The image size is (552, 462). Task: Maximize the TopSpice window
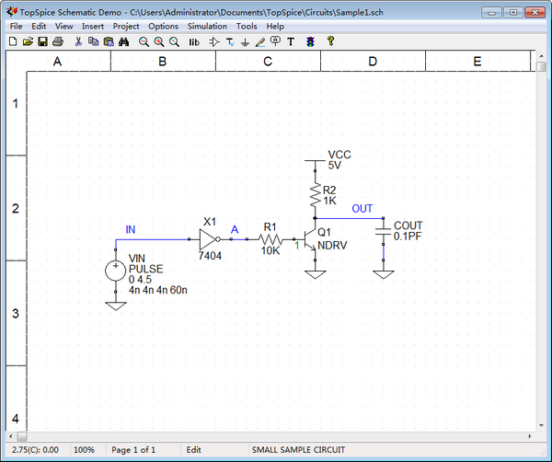point(513,12)
